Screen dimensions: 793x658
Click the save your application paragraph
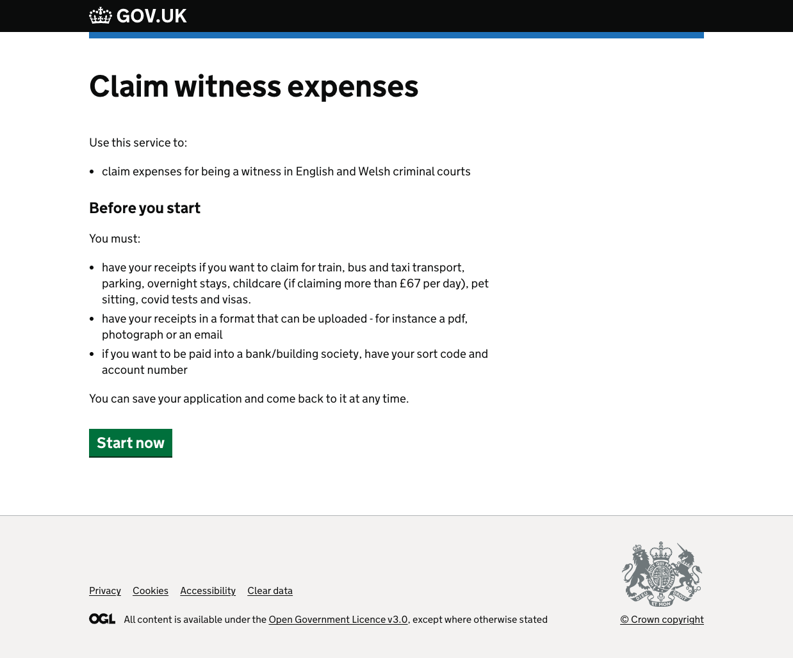click(249, 399)
